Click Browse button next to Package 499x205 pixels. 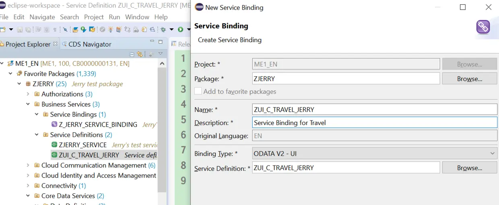point(469,79)
